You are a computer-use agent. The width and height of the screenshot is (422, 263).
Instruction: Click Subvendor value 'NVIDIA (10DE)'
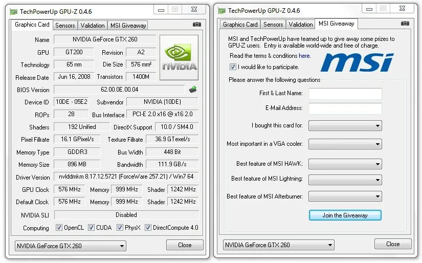162,102
